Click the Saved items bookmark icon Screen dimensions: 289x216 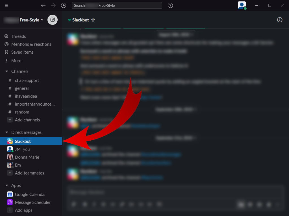point(6,52)
